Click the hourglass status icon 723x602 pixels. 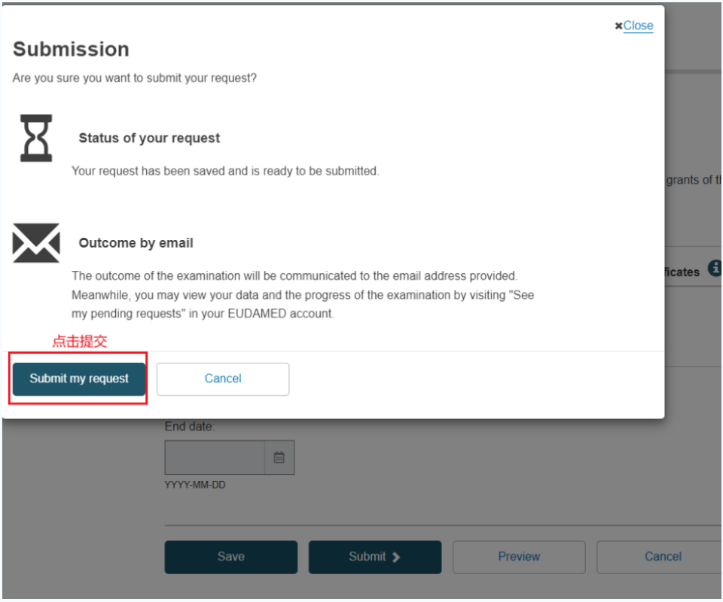36,138
